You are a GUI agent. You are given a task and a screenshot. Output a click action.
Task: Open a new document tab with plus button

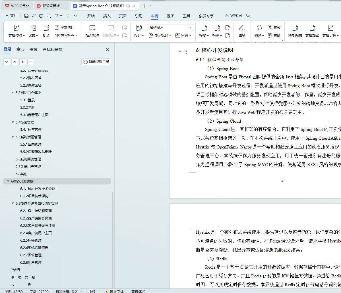144,6
